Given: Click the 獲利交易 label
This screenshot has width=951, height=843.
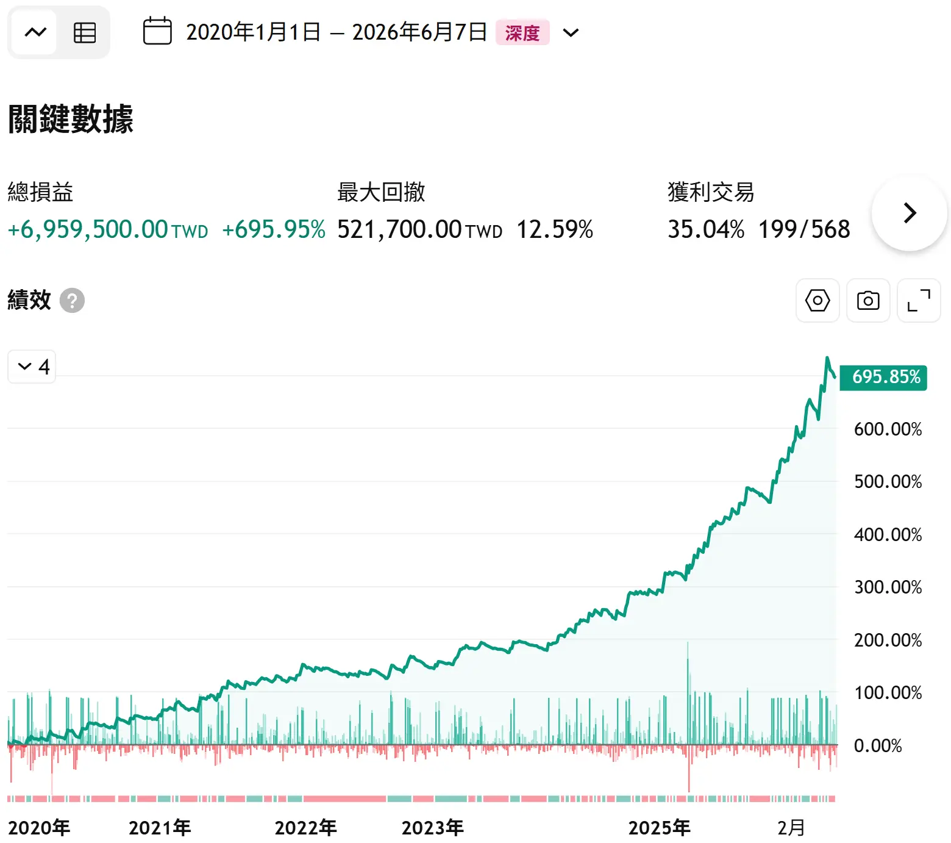Looking at the screenshot, I should [x=711, y=192].
